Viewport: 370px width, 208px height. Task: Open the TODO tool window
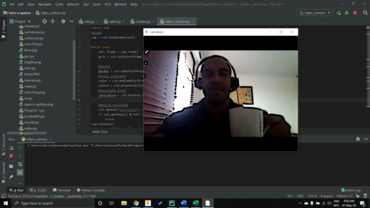[x=38, y=190]
